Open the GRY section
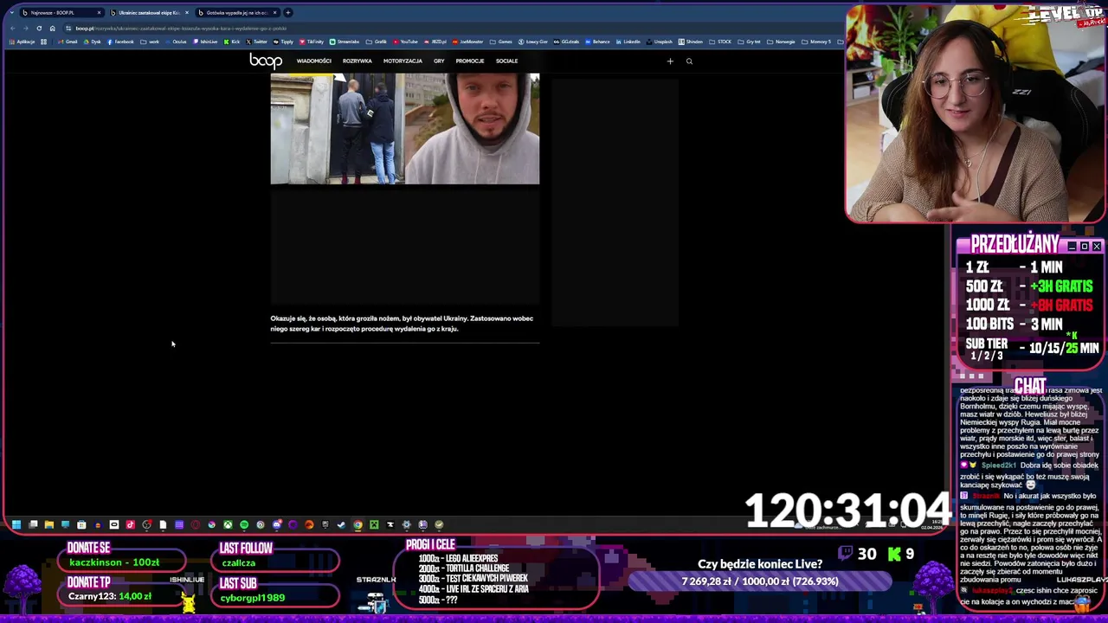Image resolution: width=1108 pixels, height=623 pixels. 439,61
